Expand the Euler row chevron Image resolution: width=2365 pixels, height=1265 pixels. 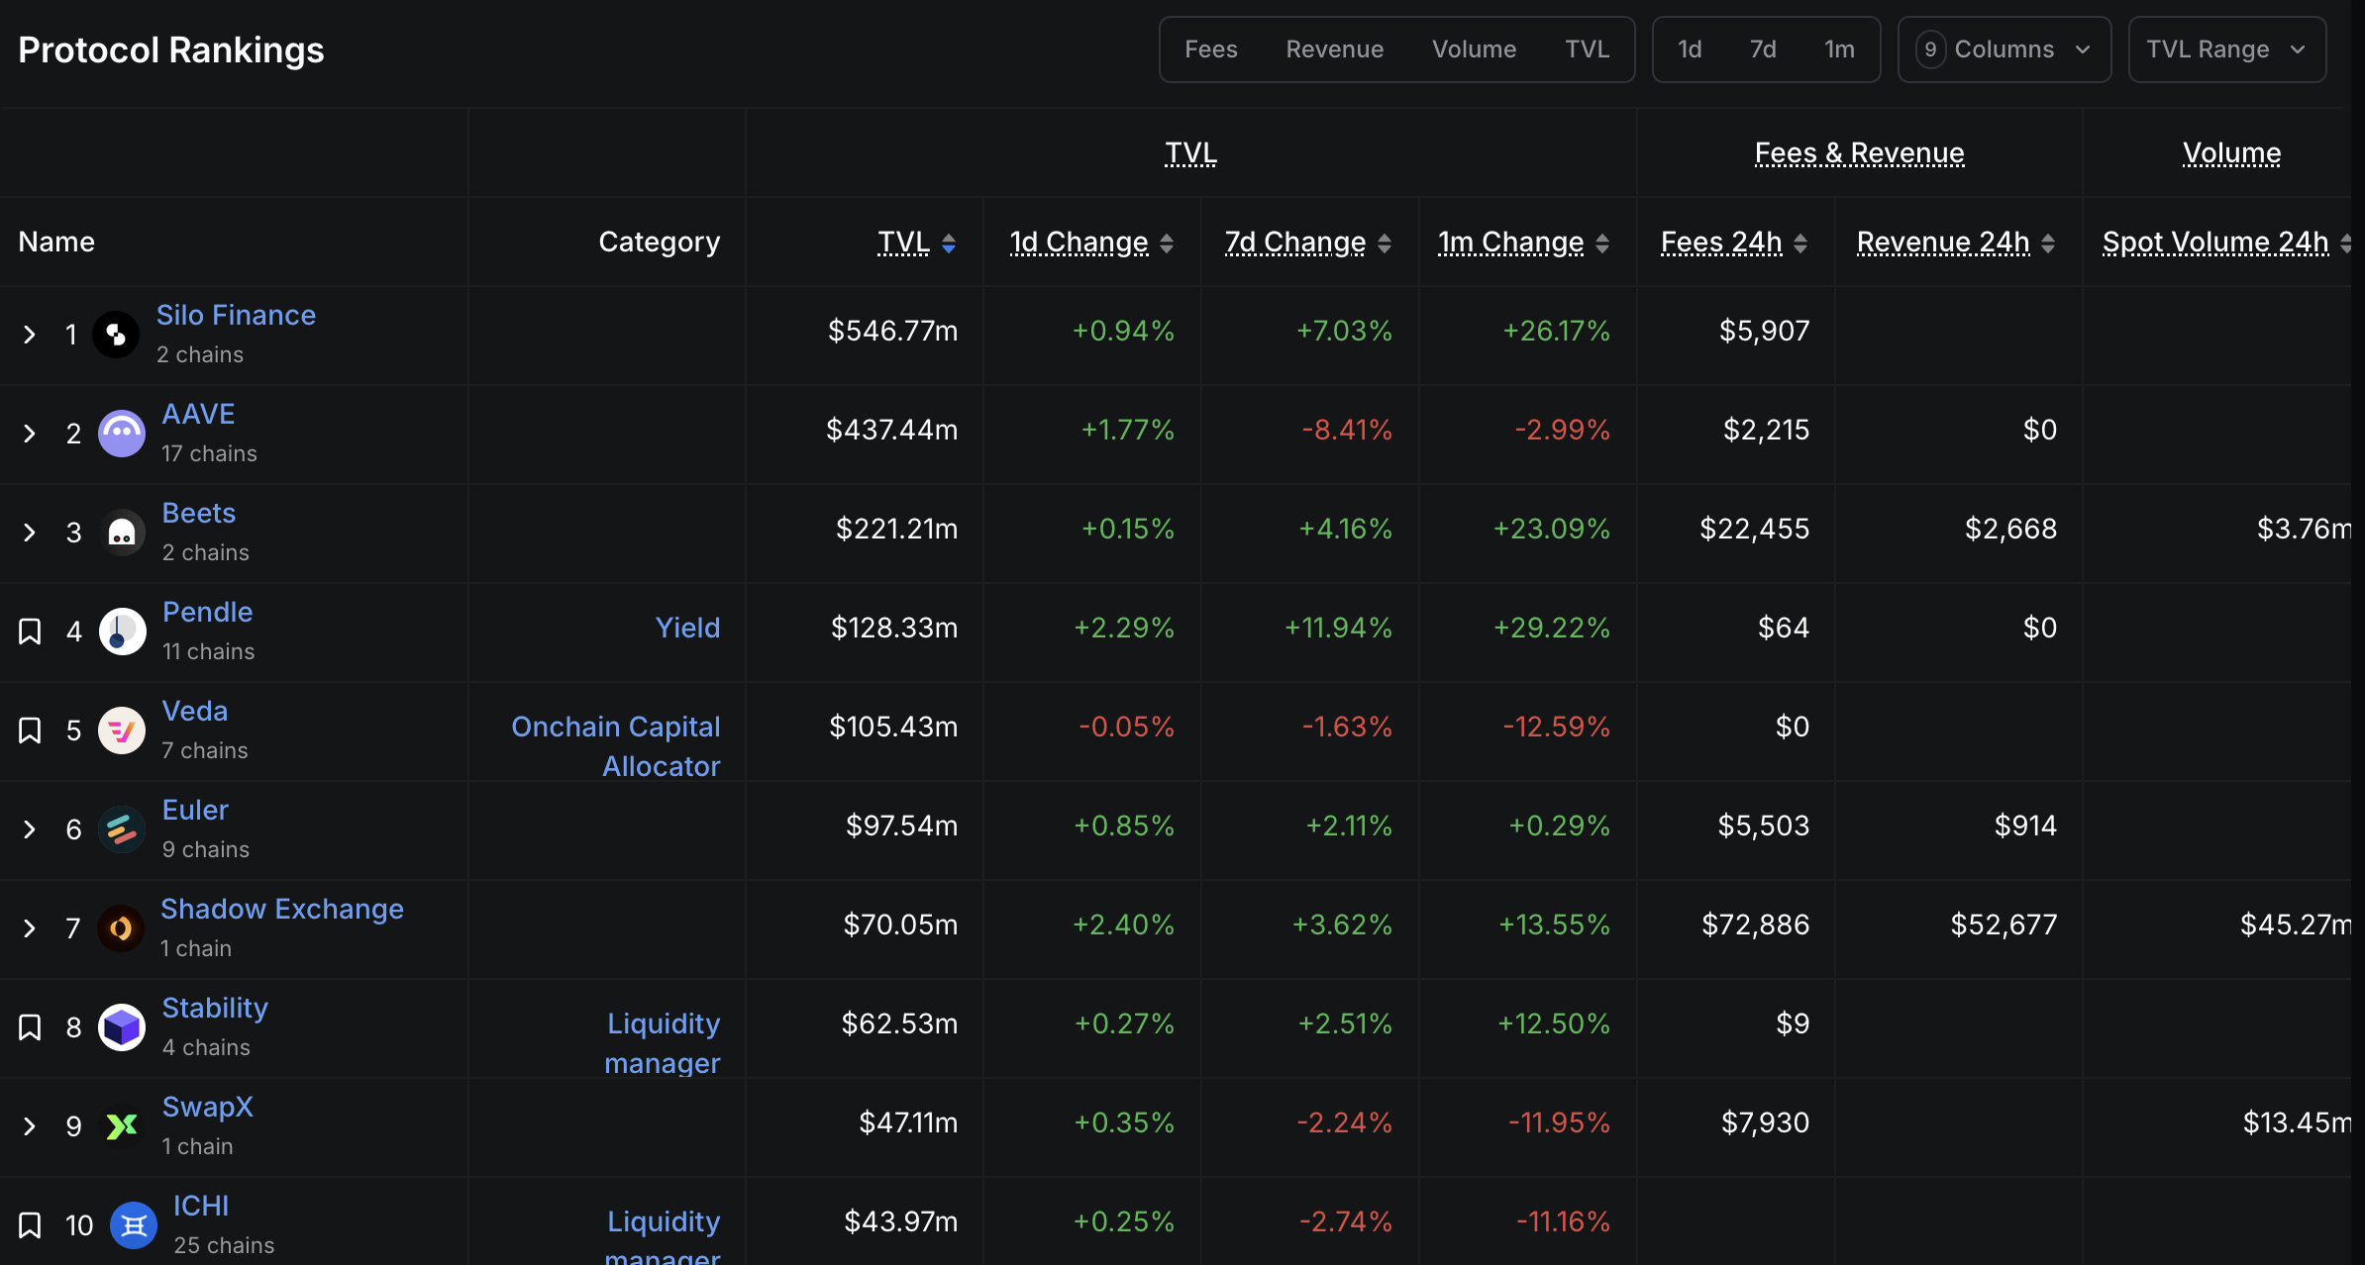pos(30,829)
